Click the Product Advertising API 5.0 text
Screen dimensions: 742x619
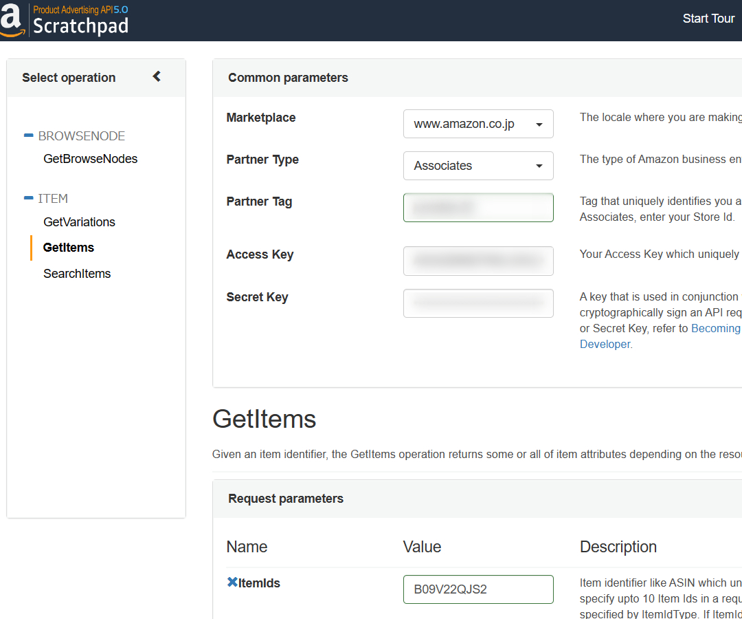pyautogui.click(x=80, y=10)
